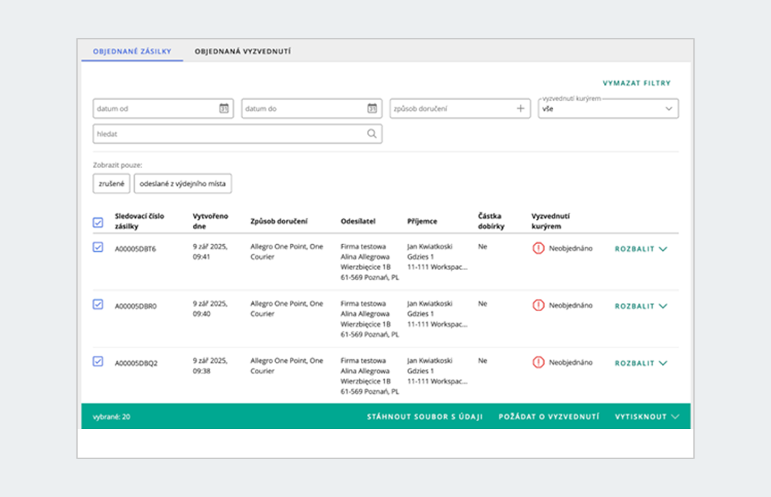The height and width of the screenshot is (497, 771).
Task: Uncheck the checkbox for shipment A00005DBT6
Action: [98, 247]
